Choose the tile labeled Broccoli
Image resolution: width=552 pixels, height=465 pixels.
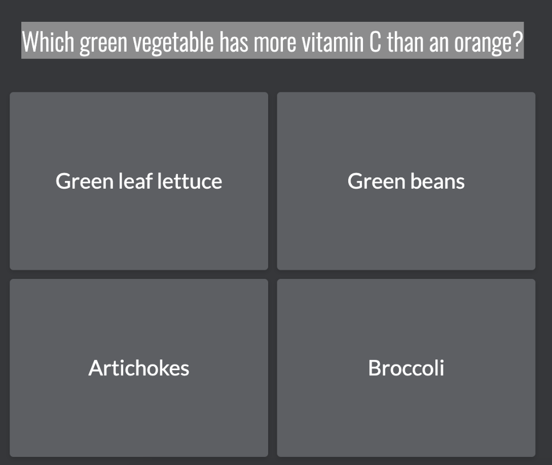point(406,368)
